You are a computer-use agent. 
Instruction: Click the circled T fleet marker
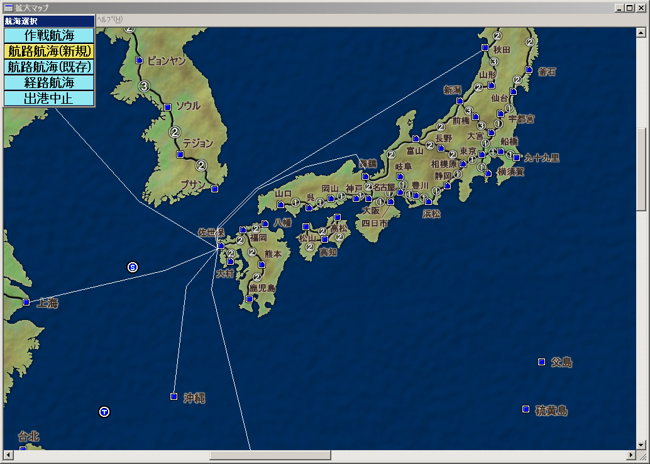click(104, 412)
